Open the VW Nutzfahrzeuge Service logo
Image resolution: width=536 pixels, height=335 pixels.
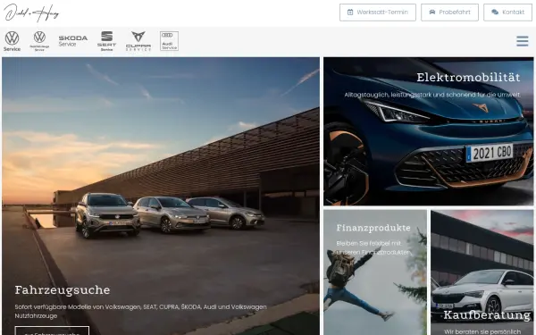[39, 41]
